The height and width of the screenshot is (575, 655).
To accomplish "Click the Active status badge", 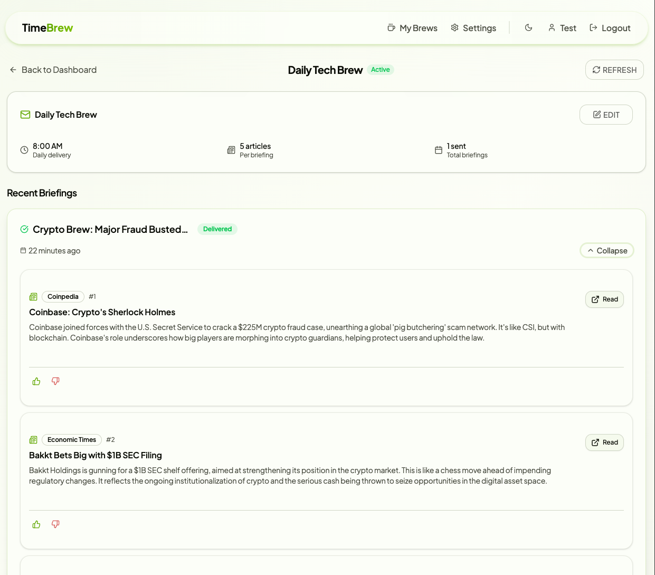I will [381, 70].
